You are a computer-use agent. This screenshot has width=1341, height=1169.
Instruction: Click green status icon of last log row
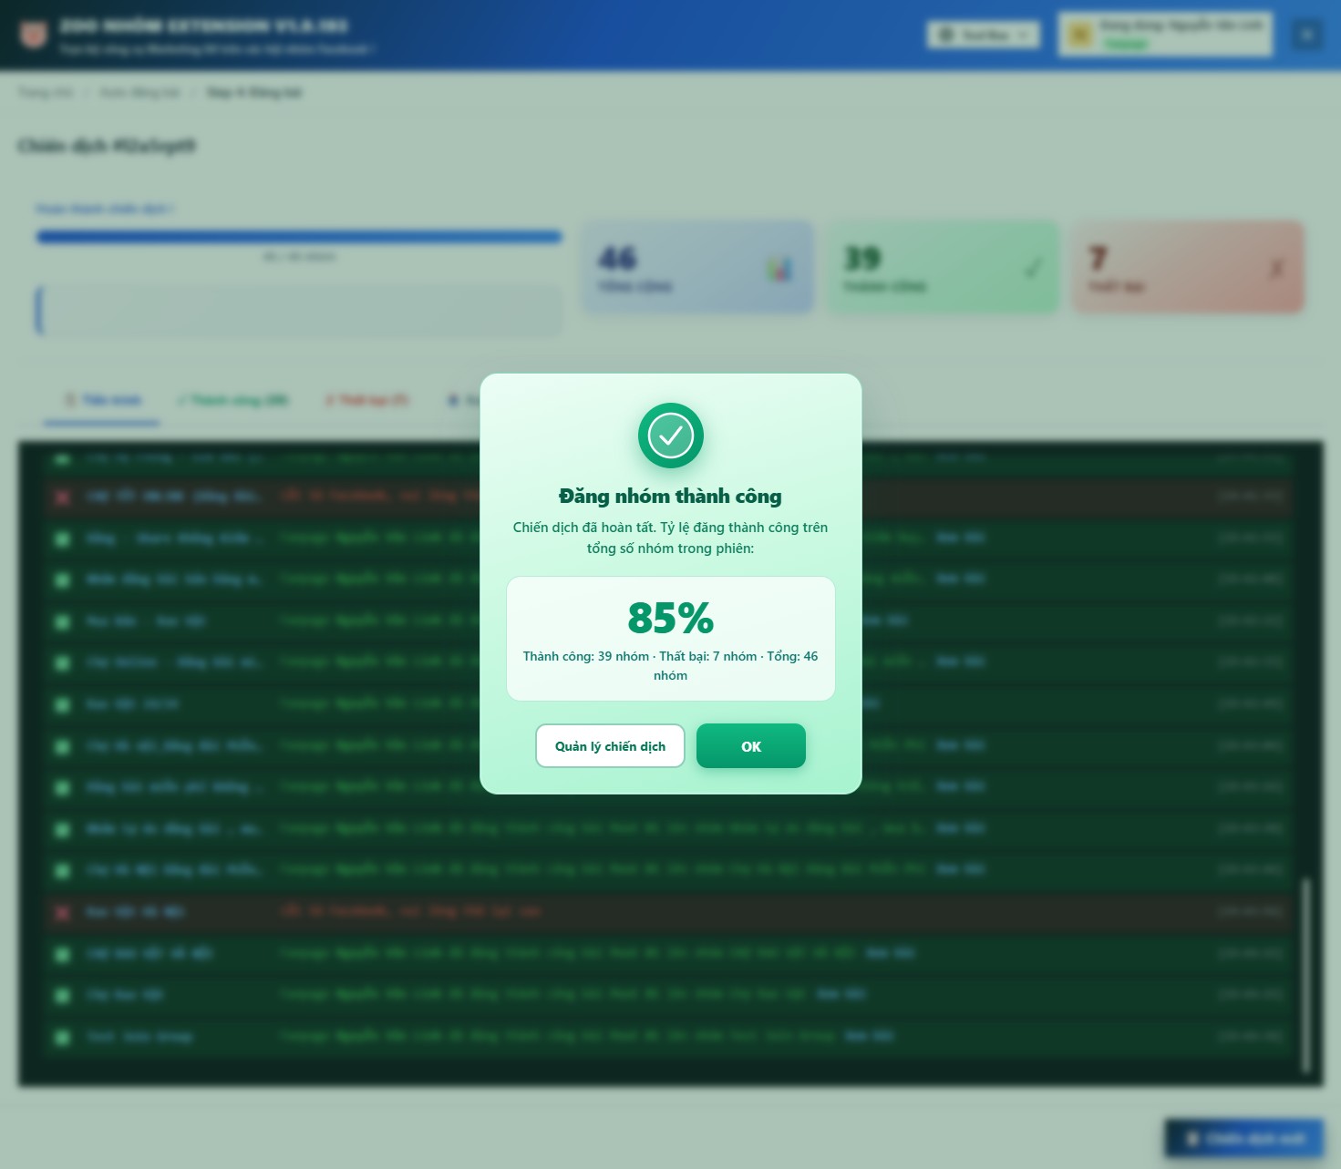[63, 1037]
